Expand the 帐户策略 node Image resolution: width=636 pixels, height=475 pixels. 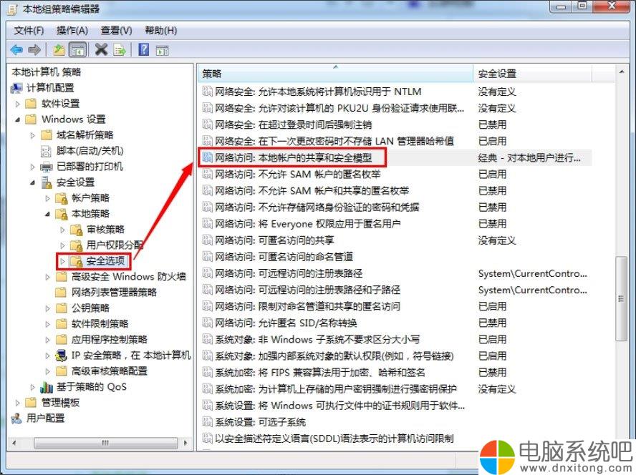[x=47, y=198]
